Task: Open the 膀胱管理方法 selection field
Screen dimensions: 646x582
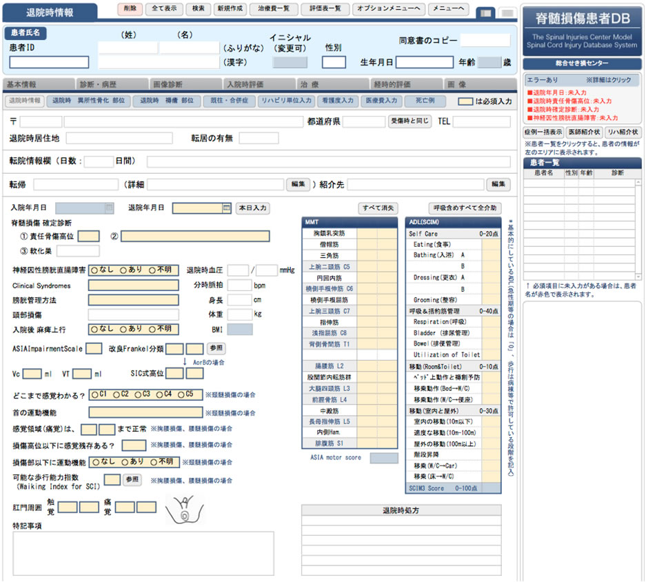Action: (x=133, y=300)
